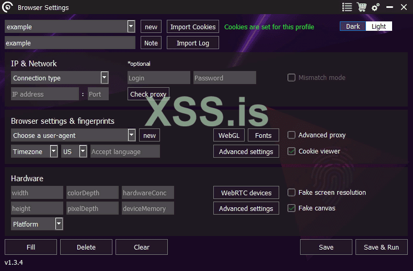Open Choose a user-agent dropdown
413x271 pixels.
[132, 135]
